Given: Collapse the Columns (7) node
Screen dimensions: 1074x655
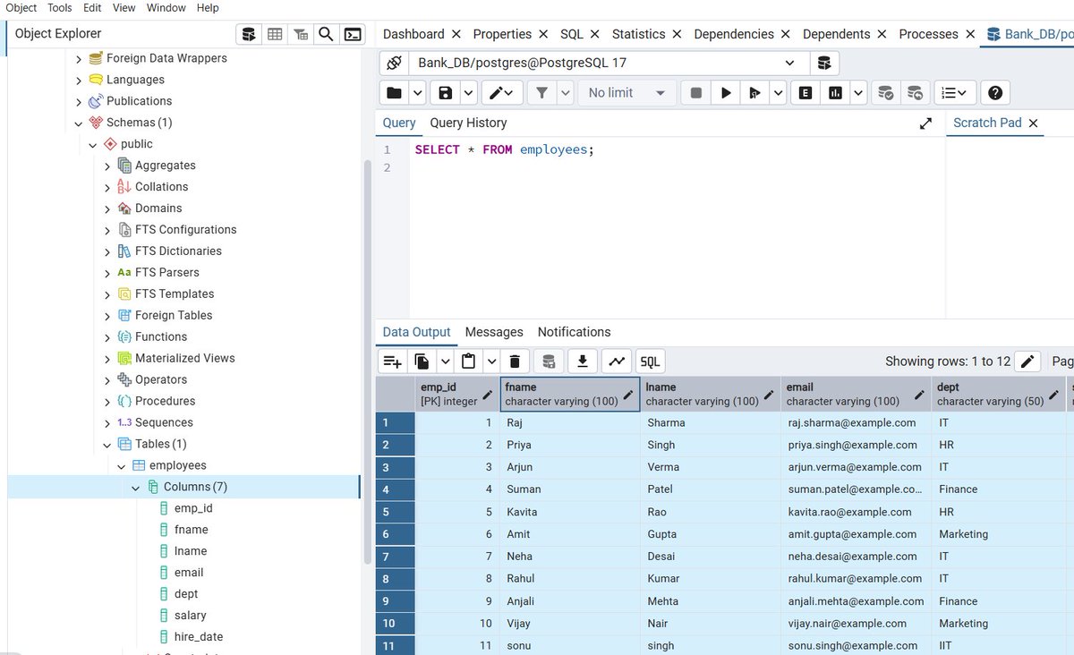Looking at the screenshot, I should pos(136,488).
